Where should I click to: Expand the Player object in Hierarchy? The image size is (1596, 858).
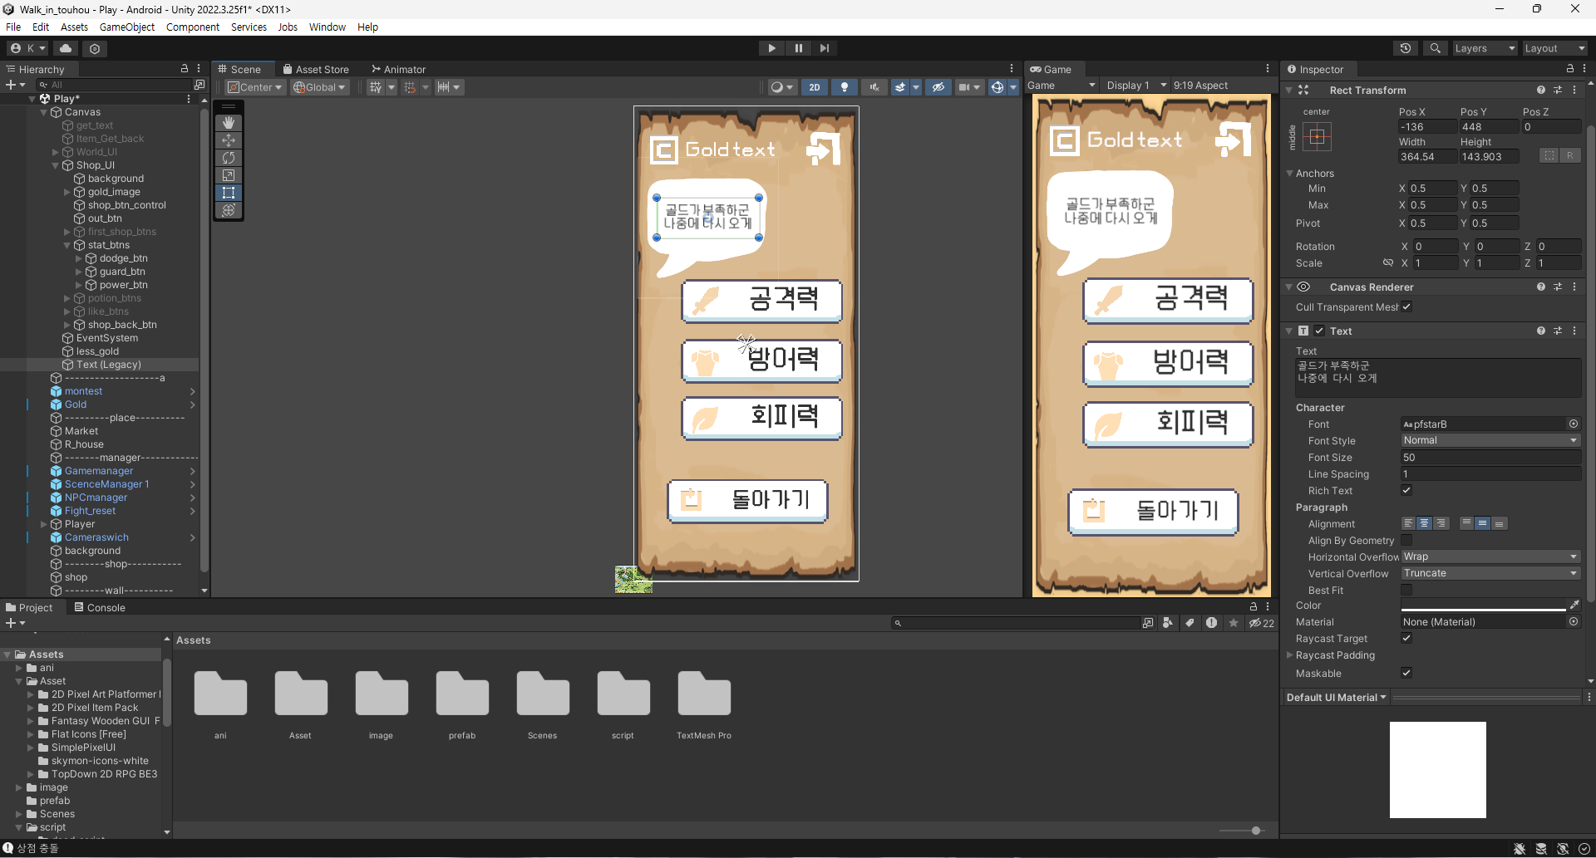44,524
